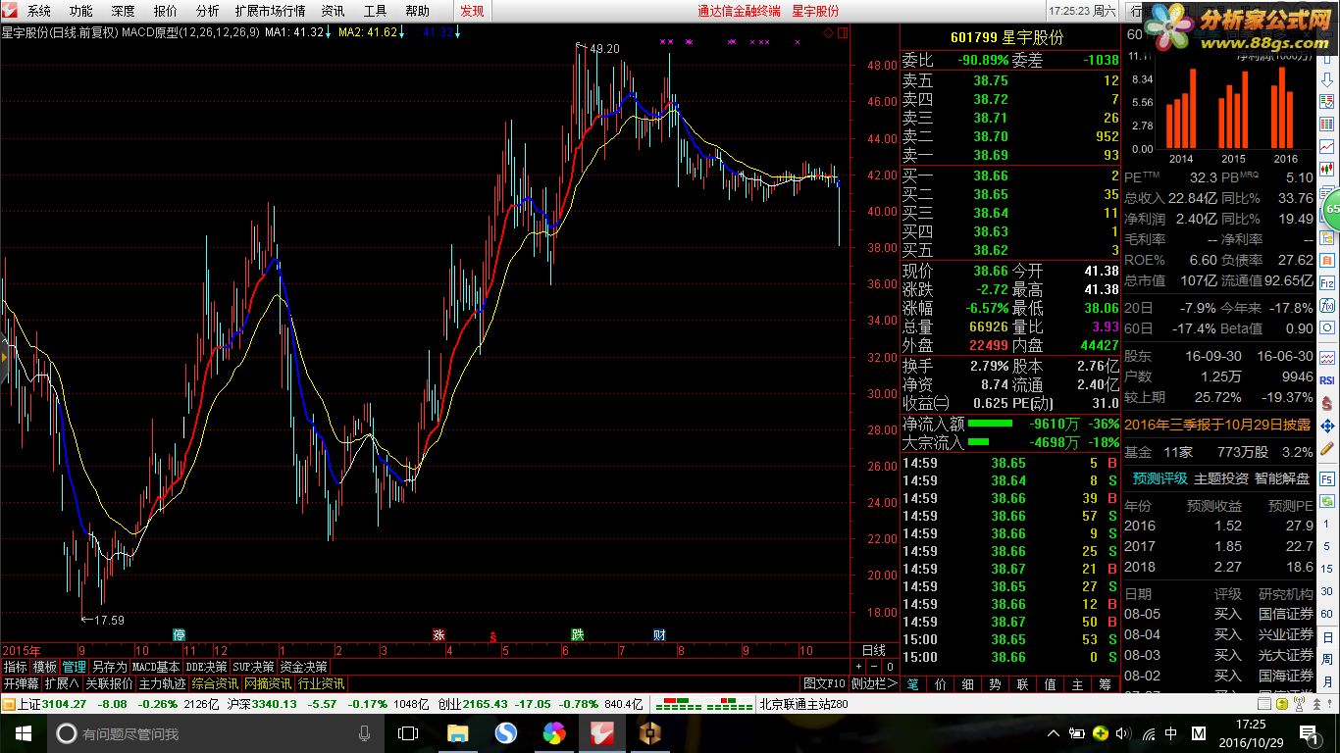Open 系统 menu
Image resolution: width=1340 pixels, height=753 pixels.
[39, 11]
